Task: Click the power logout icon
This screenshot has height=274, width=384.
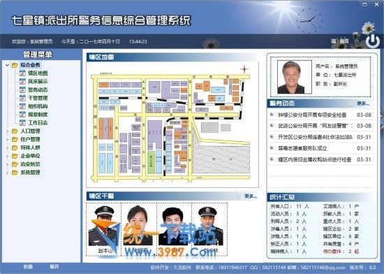Action: click(373, 41)
